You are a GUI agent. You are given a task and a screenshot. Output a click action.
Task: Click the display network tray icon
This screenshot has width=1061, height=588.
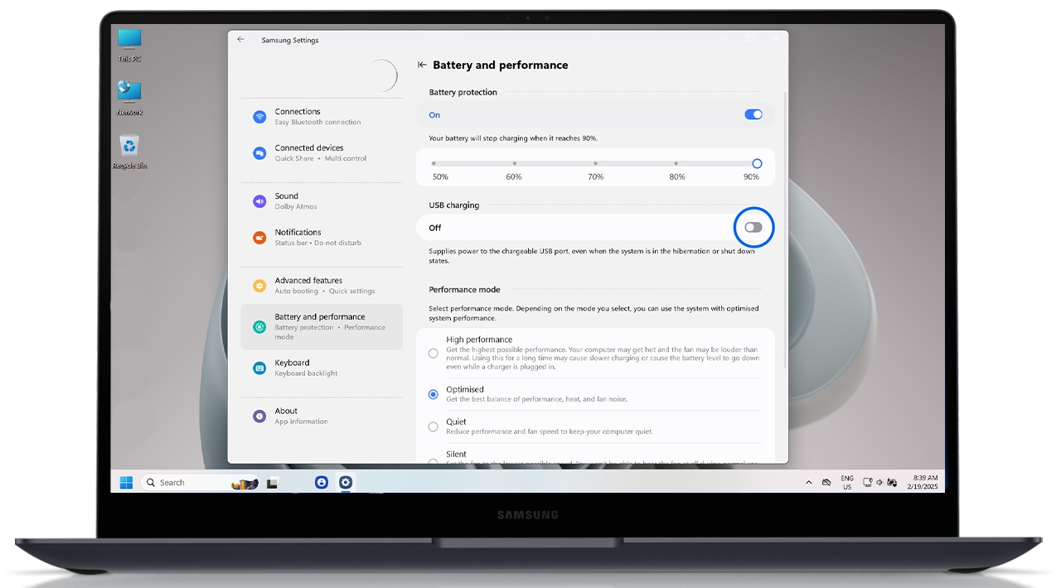[867, 482]
